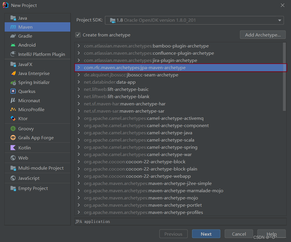Click the Ktor icon
This screenshot has height=242, width=291.
point(13,118)
